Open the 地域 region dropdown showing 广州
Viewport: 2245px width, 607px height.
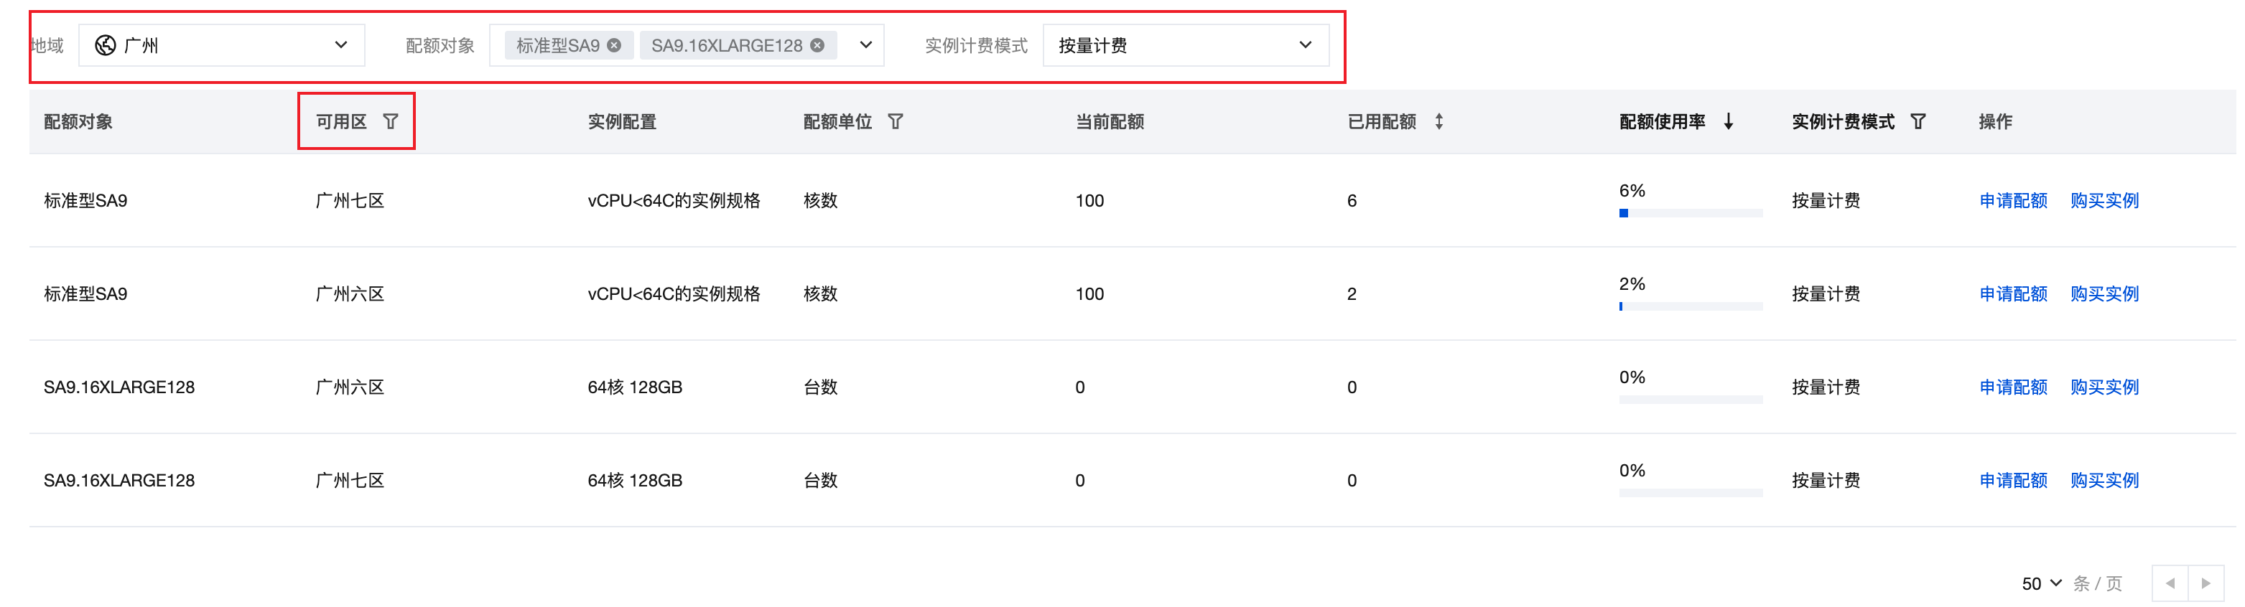coord(221,45)
